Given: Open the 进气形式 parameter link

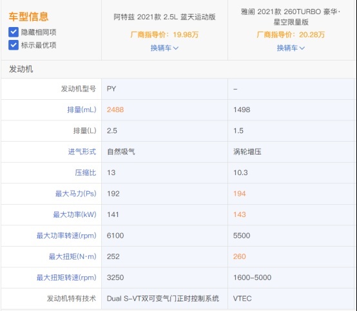Looking at the screenshot, I should coord(82,151).
